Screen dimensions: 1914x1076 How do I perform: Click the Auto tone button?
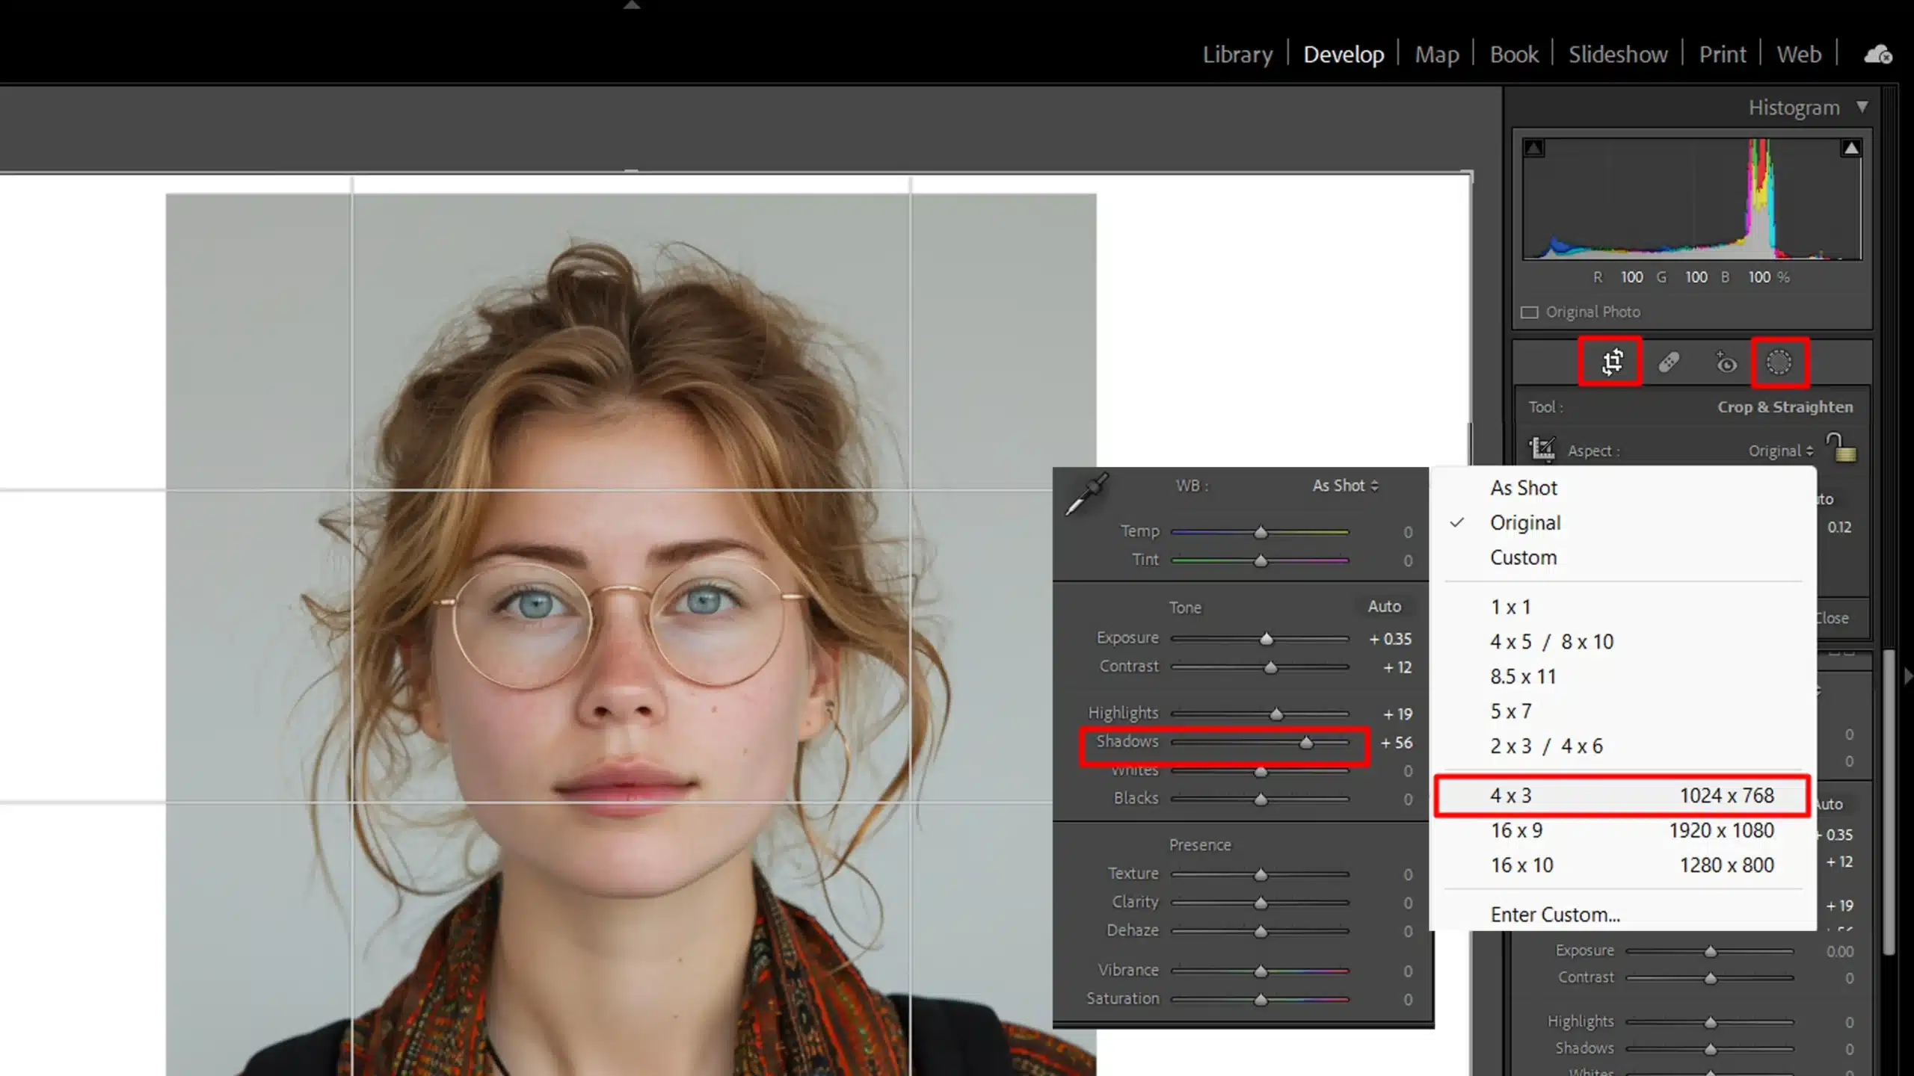pyautogui.click(x=1384, y=607)
